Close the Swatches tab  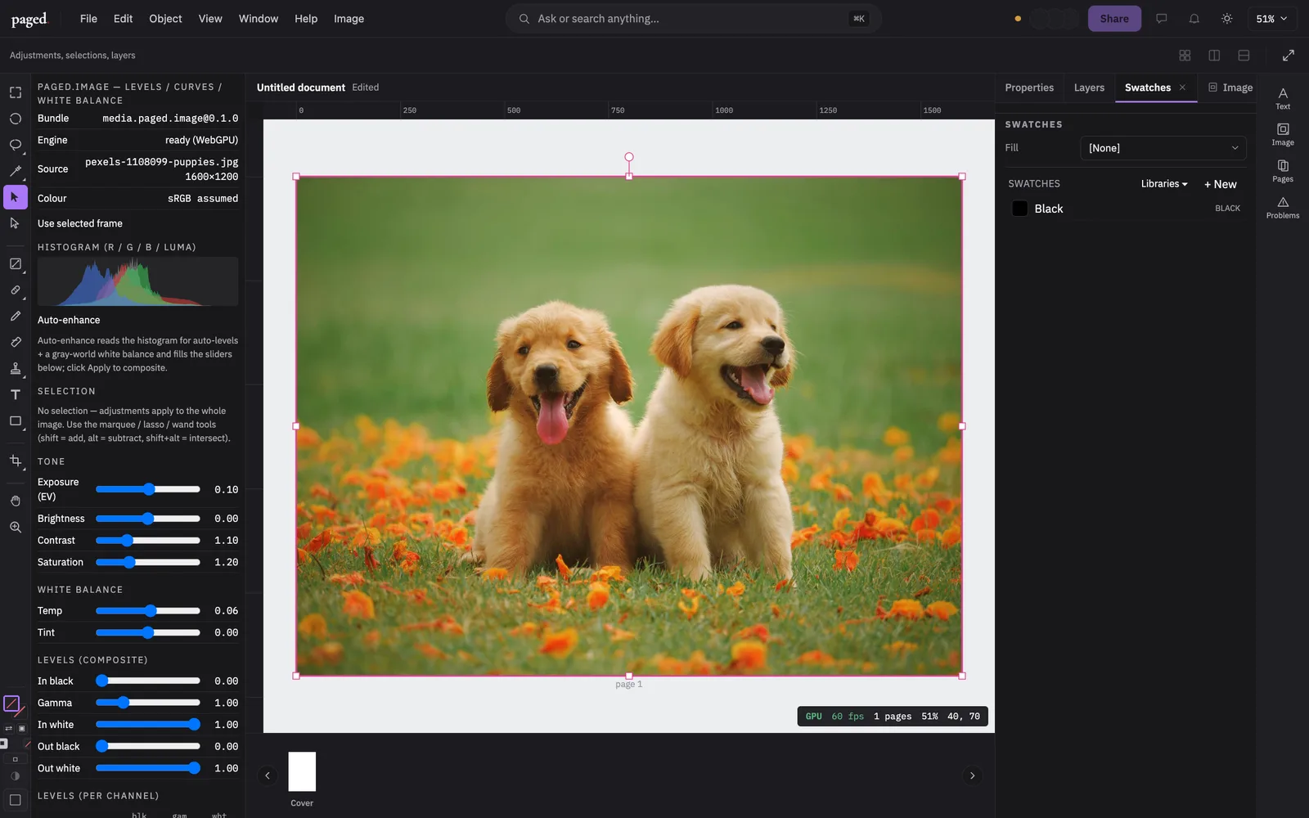click(x=1182, y=88)
